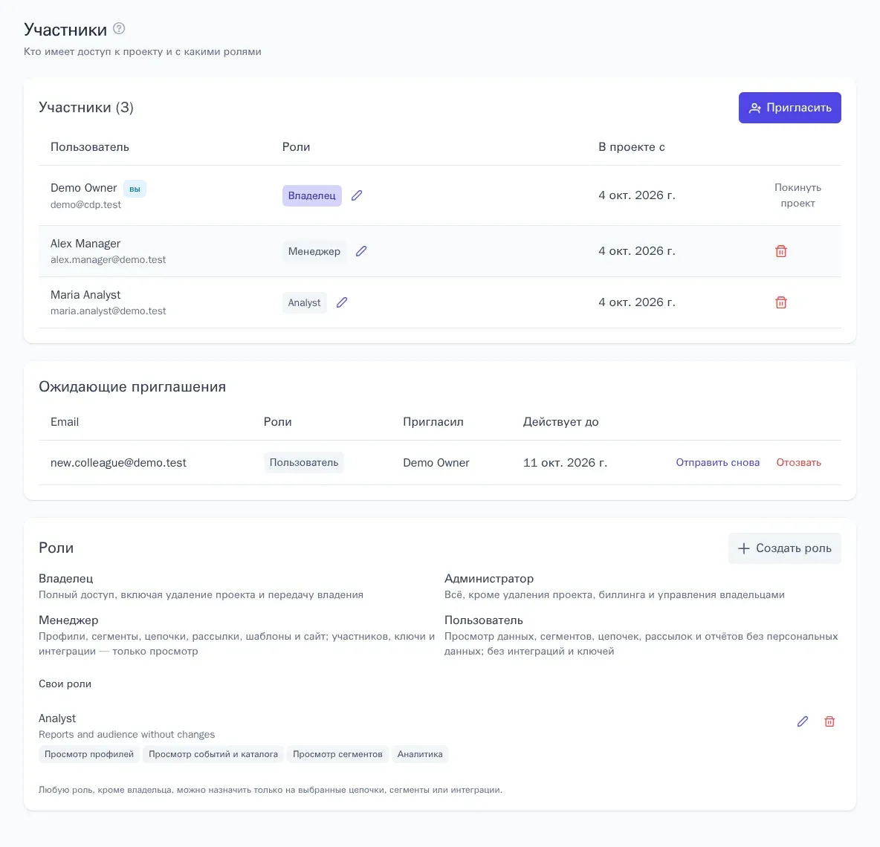Click the Analyst role badge for Maria
The width and height of the screenshot is (880, 847).
(304, 303)
